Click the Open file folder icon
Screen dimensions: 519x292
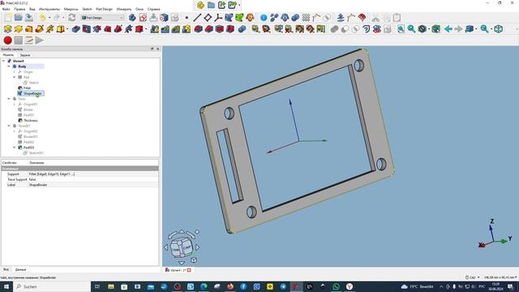tap(18, 18)
